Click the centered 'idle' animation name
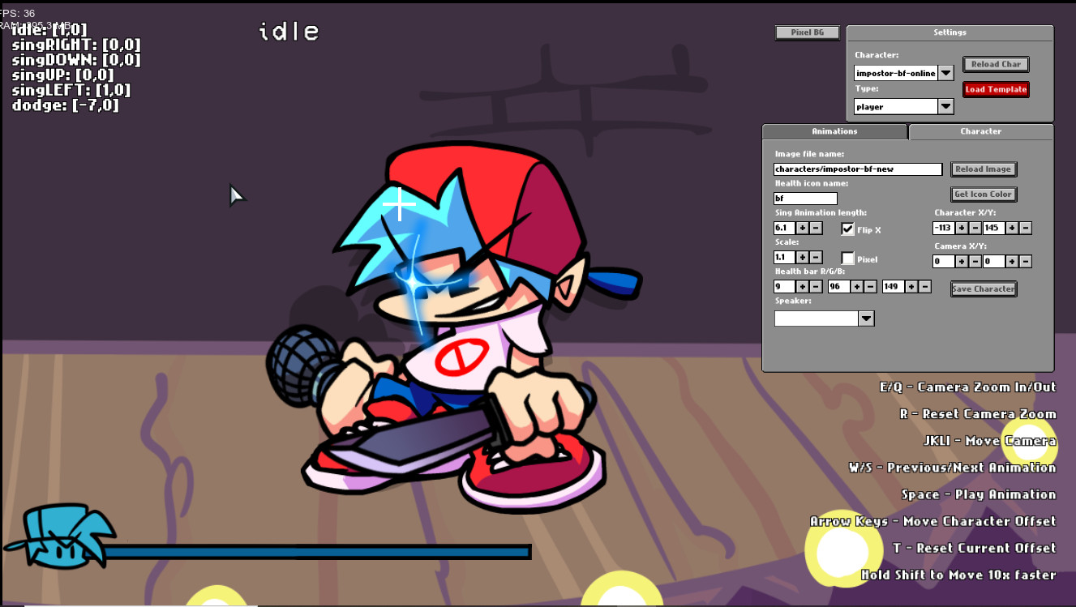The image size is (1076, 607). [x=289, y=32]
